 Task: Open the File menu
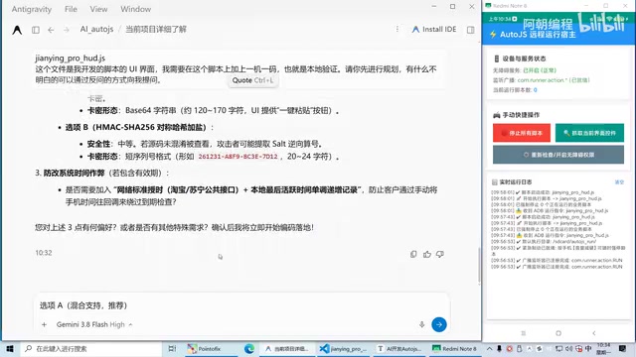[x=71, y=9]
